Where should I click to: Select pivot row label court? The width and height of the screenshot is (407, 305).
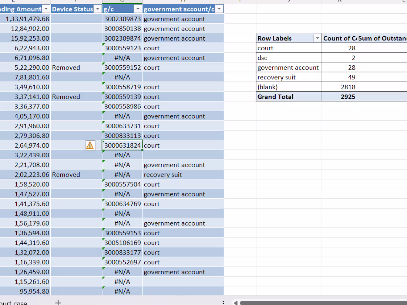(x=289, y=48)
